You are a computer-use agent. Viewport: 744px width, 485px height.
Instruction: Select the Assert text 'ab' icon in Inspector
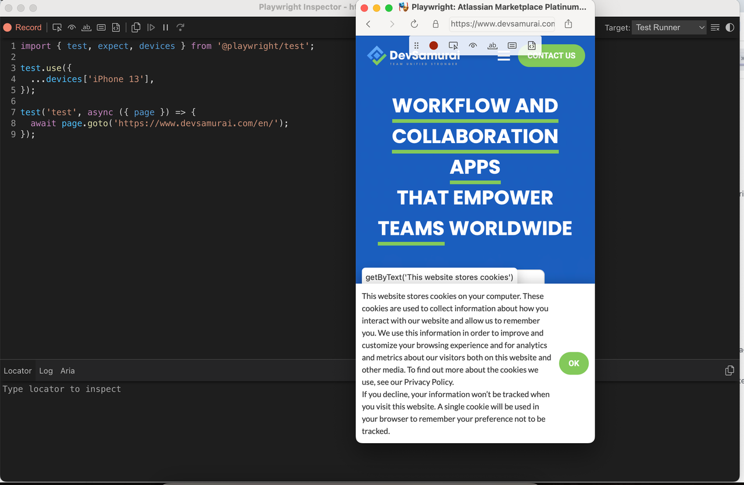pos(87,27)
